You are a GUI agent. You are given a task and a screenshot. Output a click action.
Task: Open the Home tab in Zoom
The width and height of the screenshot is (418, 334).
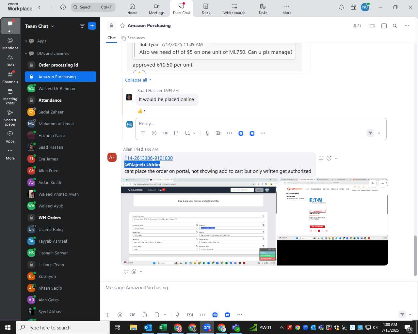click(x=132, y=9)
